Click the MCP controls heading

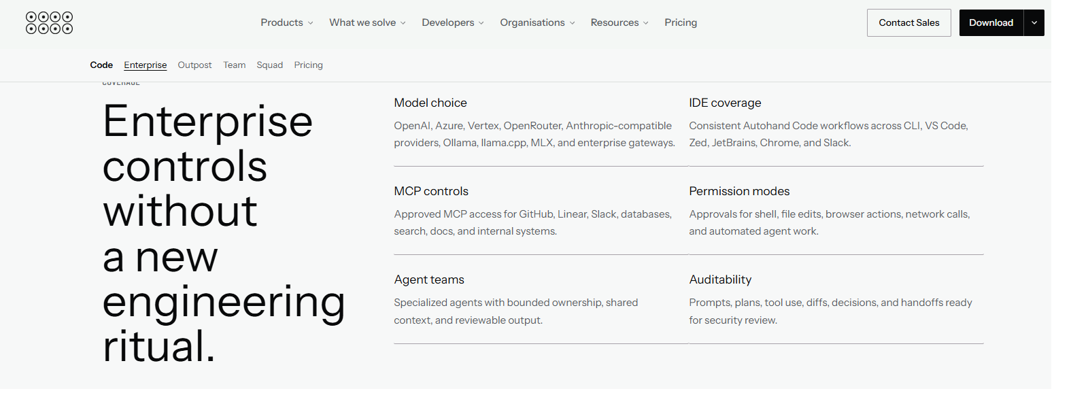(431, 191)
